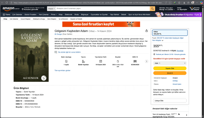
Task: Select the Ciltsiz 355,00 TL format option
Action: click(170, 33)
